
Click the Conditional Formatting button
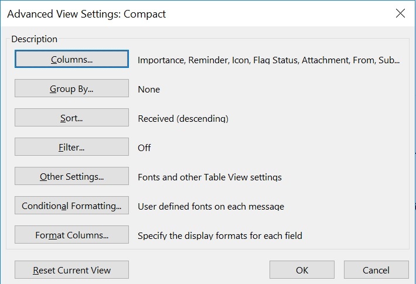(71, 206)
